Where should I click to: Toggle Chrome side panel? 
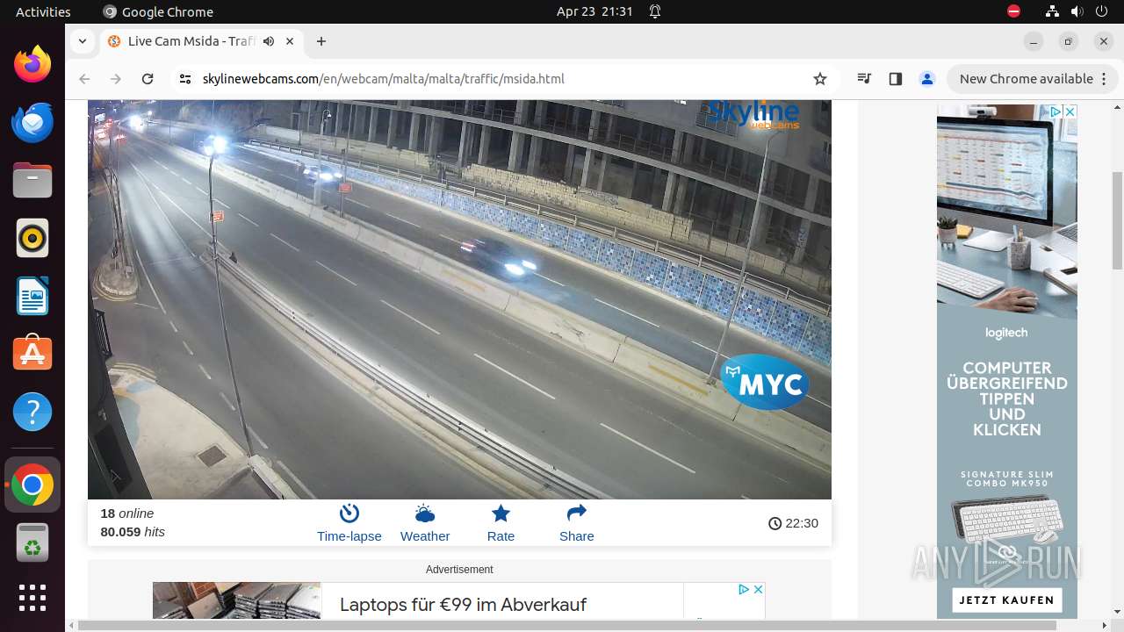point(896,79)
